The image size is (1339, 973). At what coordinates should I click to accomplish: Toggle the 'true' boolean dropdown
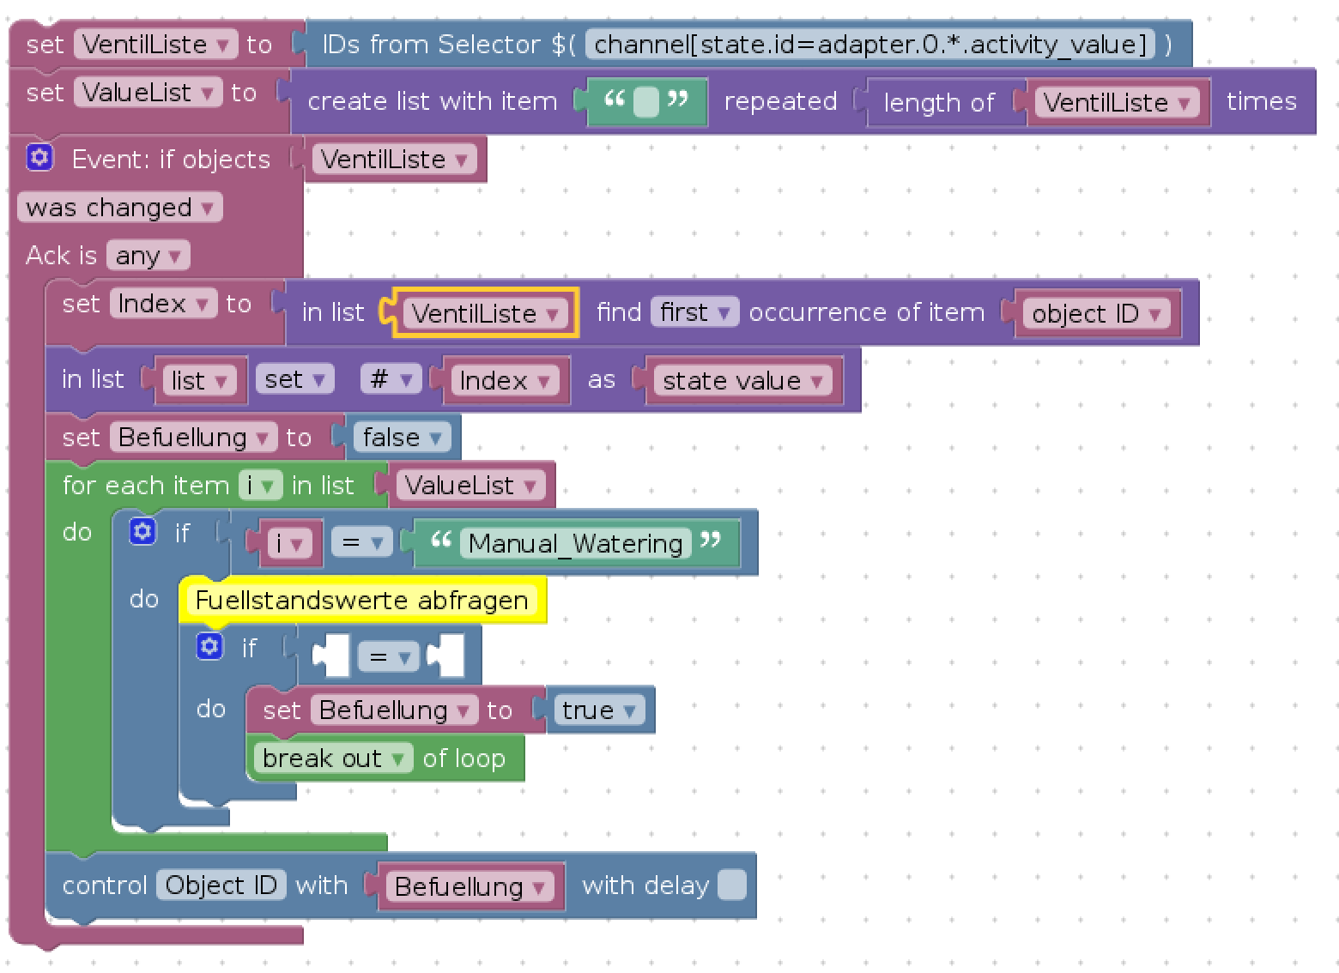tap(598, 710)
